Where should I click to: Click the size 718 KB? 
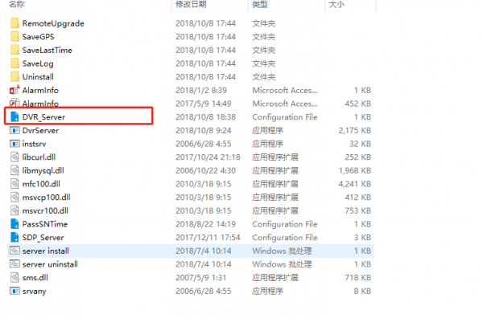point(358,277)
